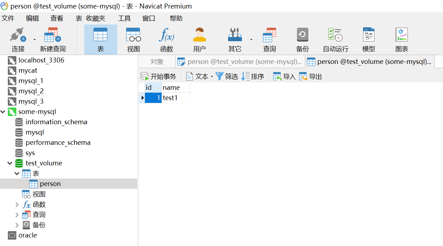Collapse the 表 tables node in tree
This screenshot has width=443, height=246.
(17, 174)
